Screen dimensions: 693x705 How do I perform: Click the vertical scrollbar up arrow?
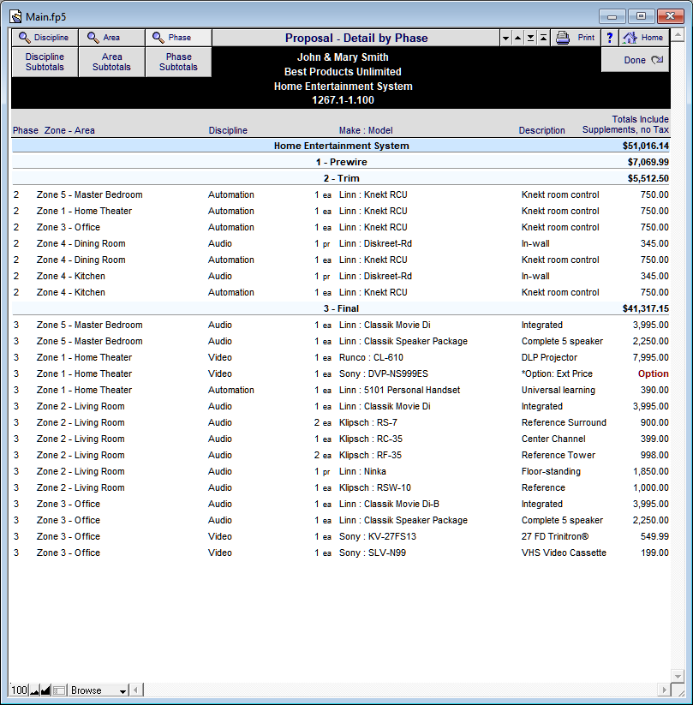click(678, 34)
